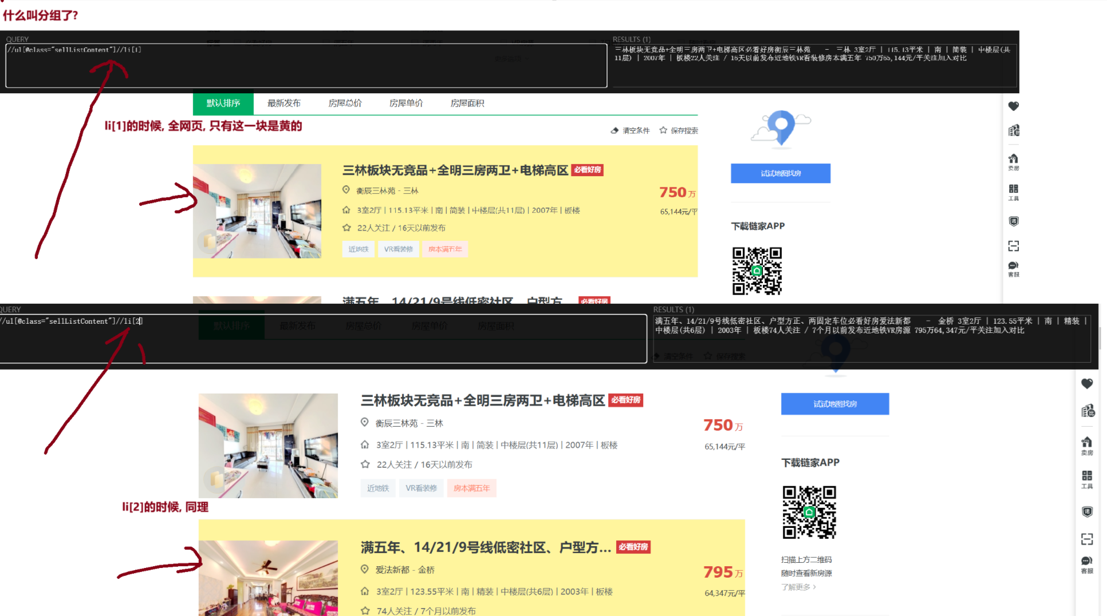Click the 清空条件 eraser icon
This screenshot has width=1107, height=616.
pos(615,130)
